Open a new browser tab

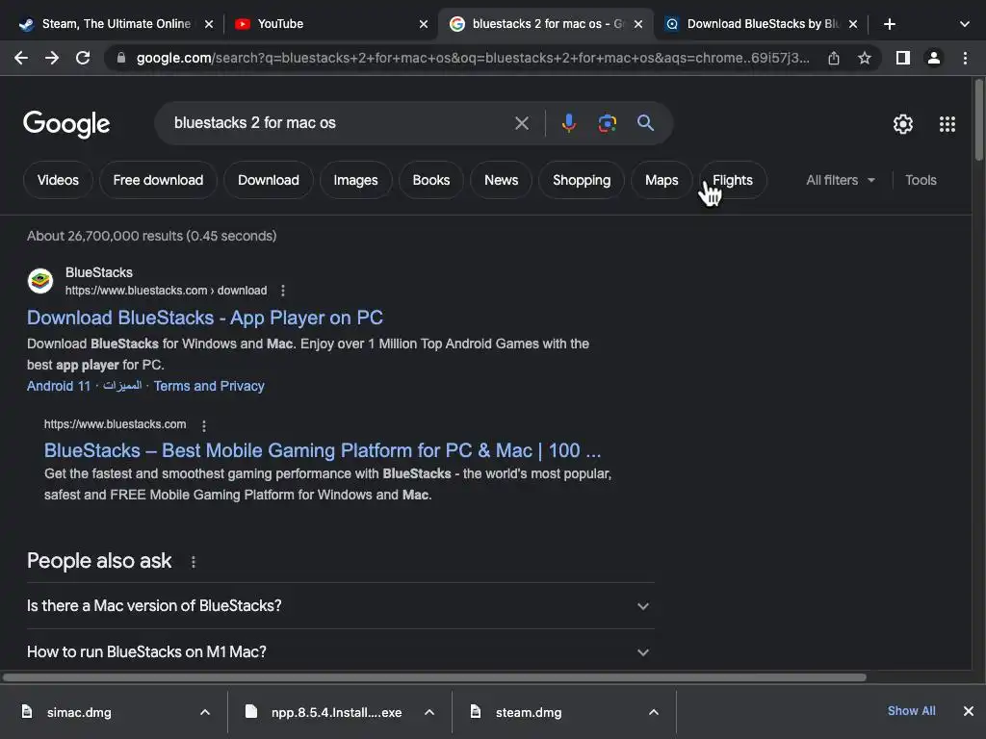(889, 24)
